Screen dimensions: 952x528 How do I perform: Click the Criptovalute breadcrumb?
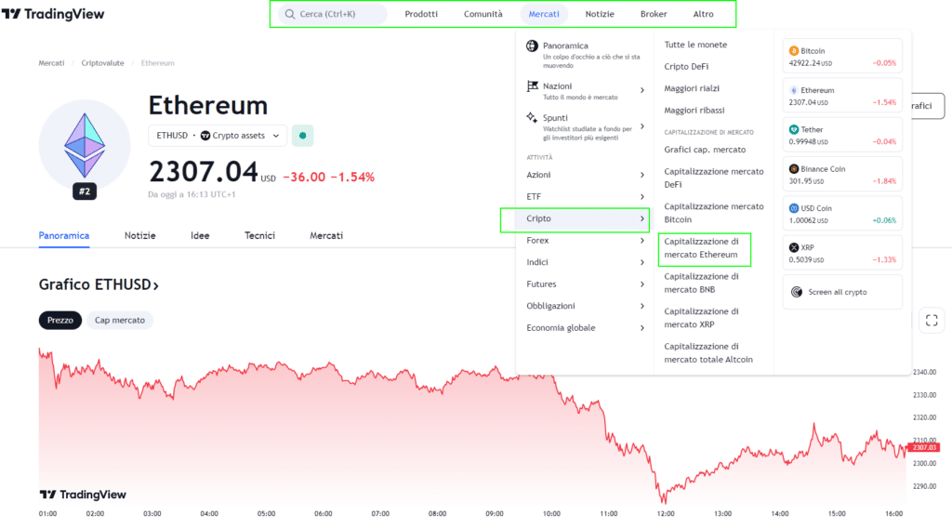(x=102, y=63)
